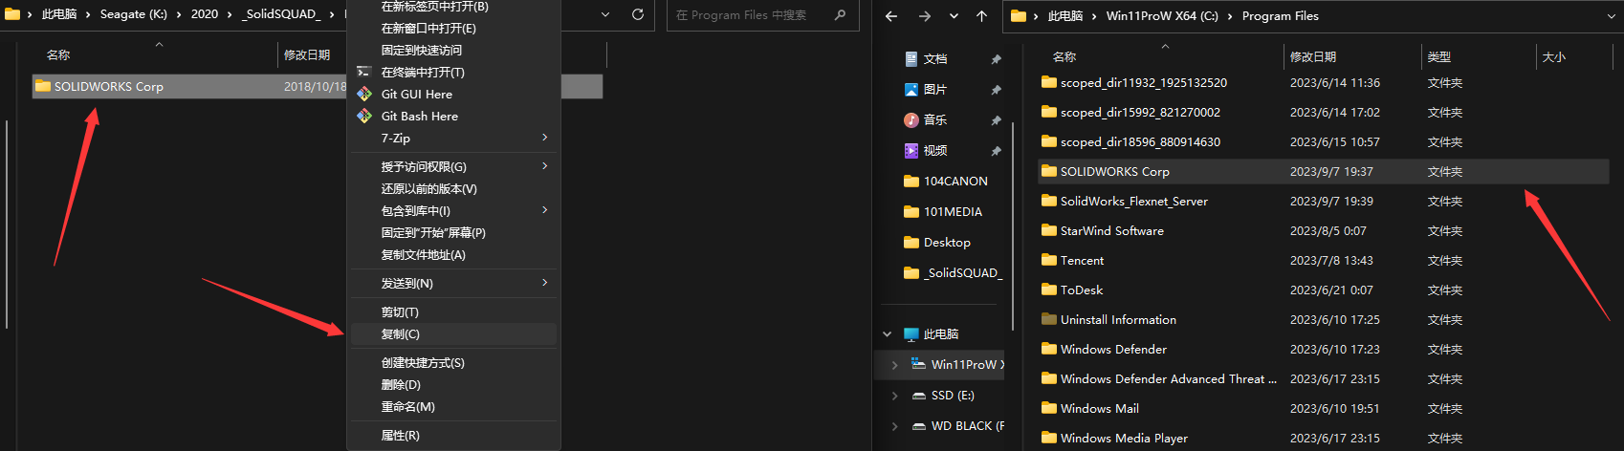Click the WD BLACK drive icon

click(x=918, y=425)
